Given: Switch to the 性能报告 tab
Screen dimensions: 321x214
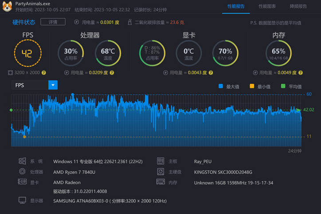Looking at the screenshot, I should click(236, 6).
